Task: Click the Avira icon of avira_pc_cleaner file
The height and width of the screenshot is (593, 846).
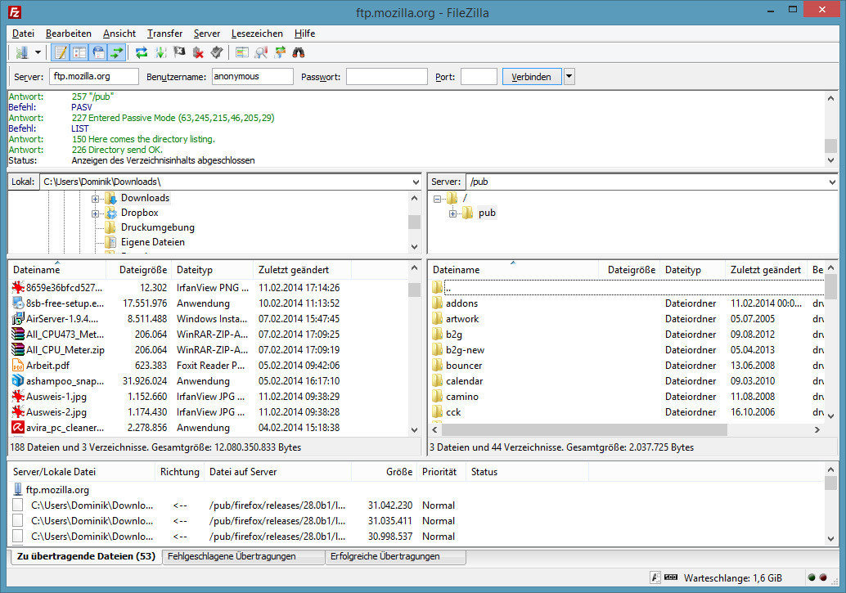Action: point(18,427)
